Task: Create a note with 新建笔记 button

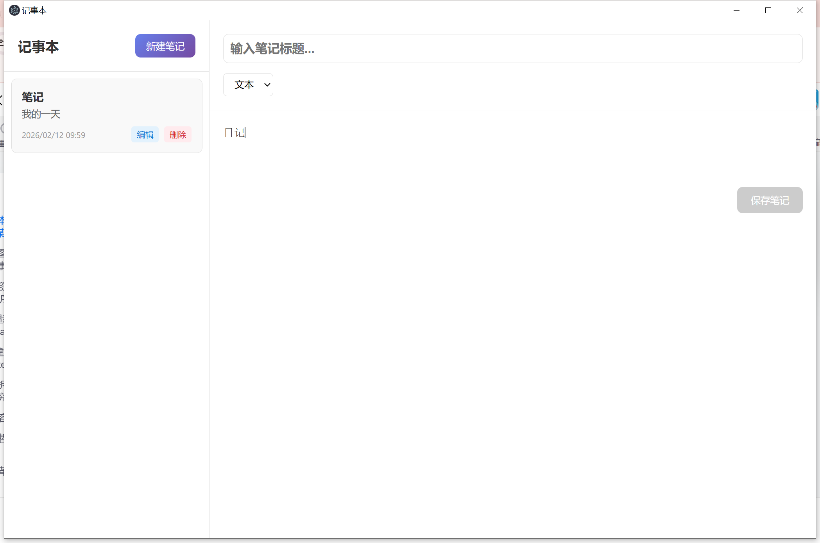Action: [165, 46]
